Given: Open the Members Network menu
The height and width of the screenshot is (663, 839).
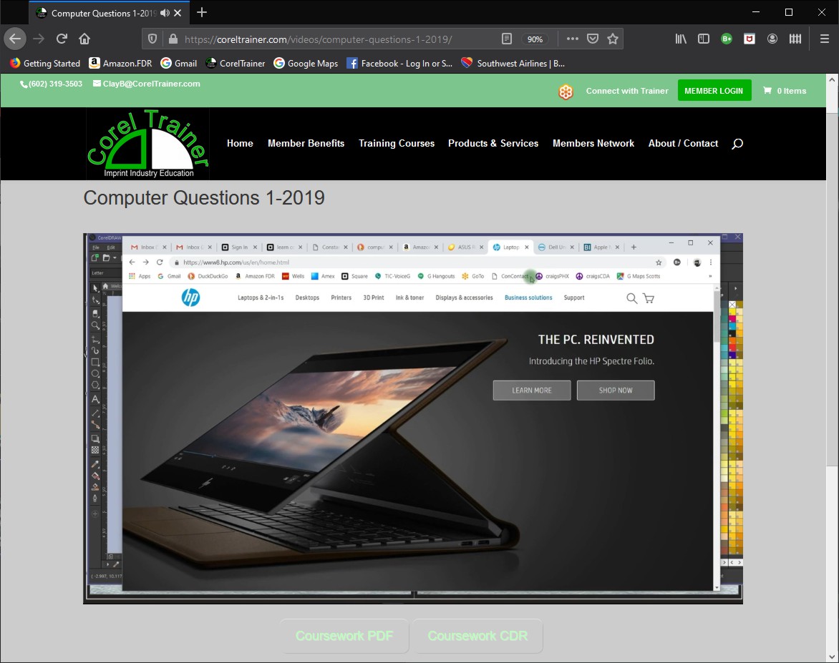Looking at the screenshot, I should coord(593,143).
